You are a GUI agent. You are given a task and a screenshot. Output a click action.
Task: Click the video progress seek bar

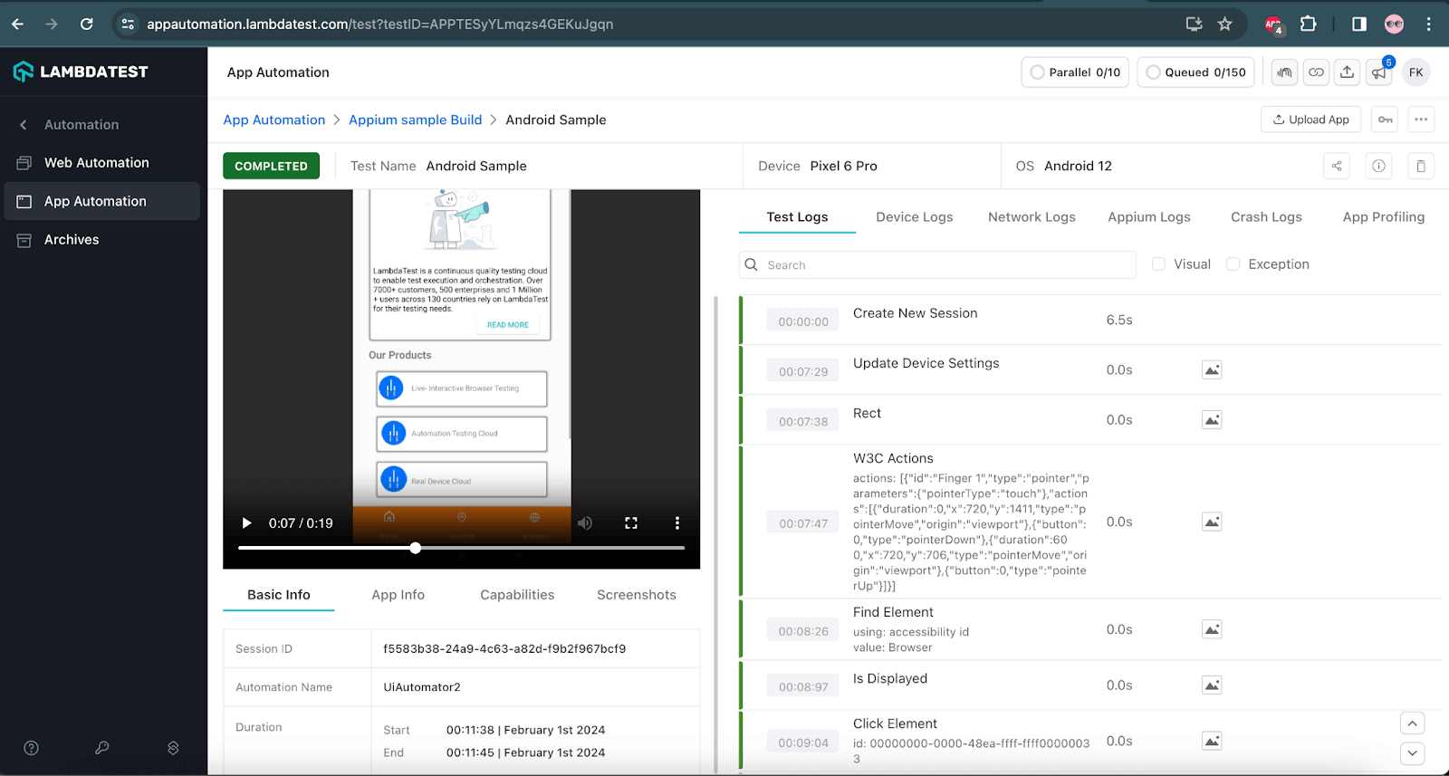[543, 548]
